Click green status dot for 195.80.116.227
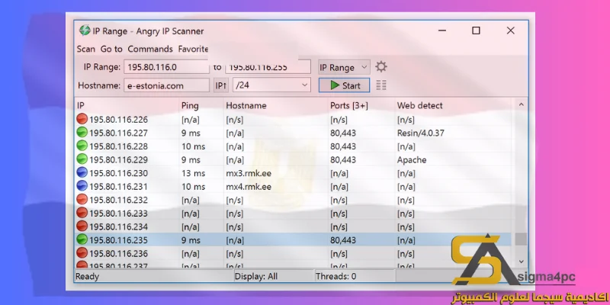 [82, 133]
